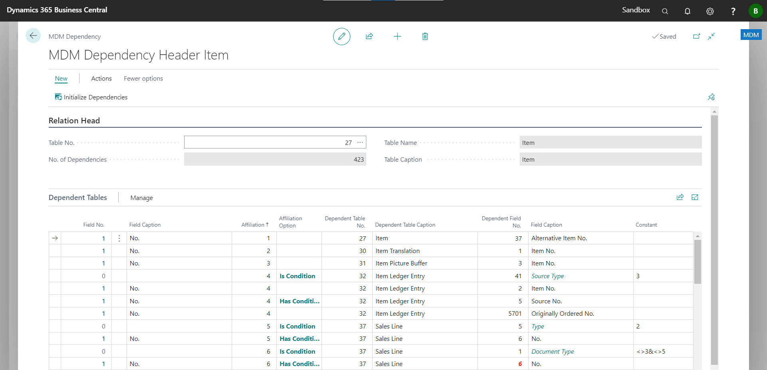Click Dependent Table No. column header
Screen dimensions: 767x370
point(345,222)
